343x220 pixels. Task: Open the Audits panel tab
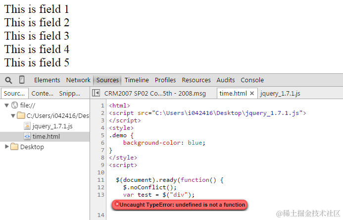226,80
